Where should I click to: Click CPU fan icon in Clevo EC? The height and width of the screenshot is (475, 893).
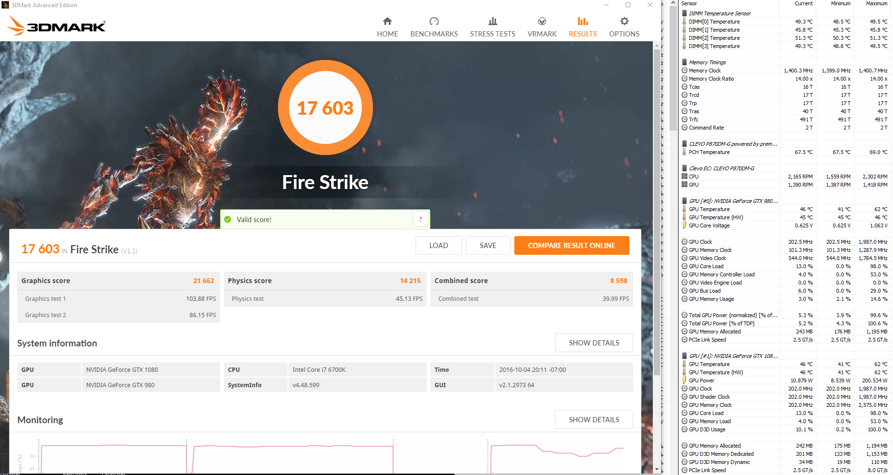684,177
